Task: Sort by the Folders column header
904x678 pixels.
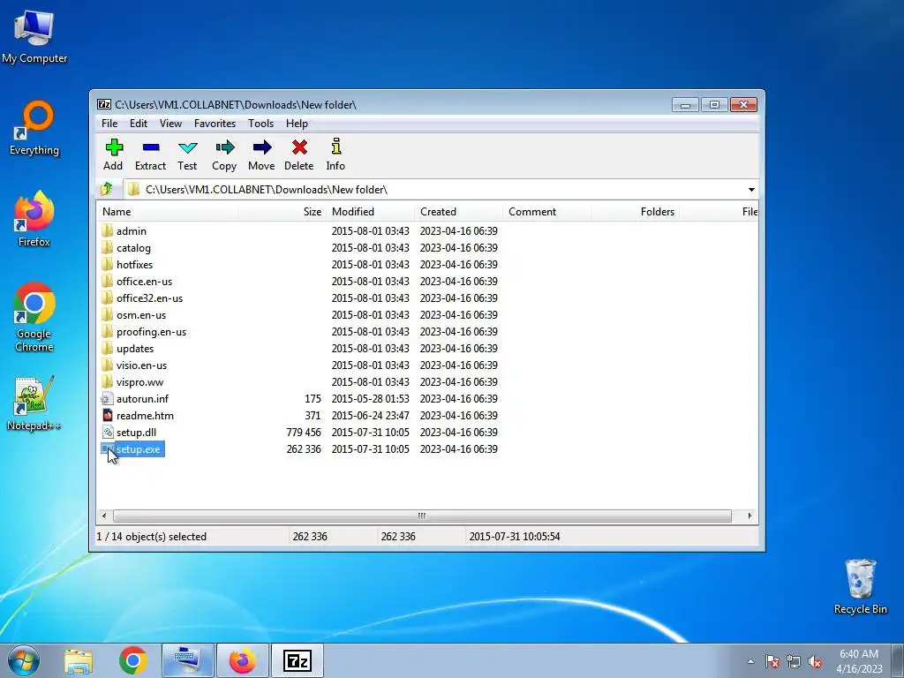Action: click(x=635, y=212)
